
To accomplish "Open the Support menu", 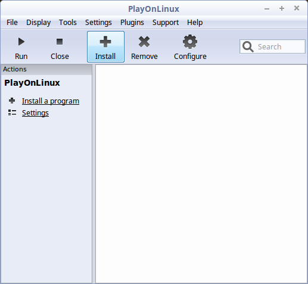I will pyautogui.click(x=166, y=23).
